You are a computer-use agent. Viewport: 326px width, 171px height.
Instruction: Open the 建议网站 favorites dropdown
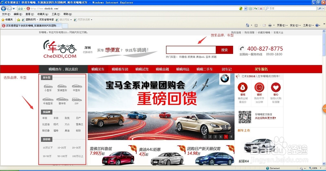click(64, 20)
